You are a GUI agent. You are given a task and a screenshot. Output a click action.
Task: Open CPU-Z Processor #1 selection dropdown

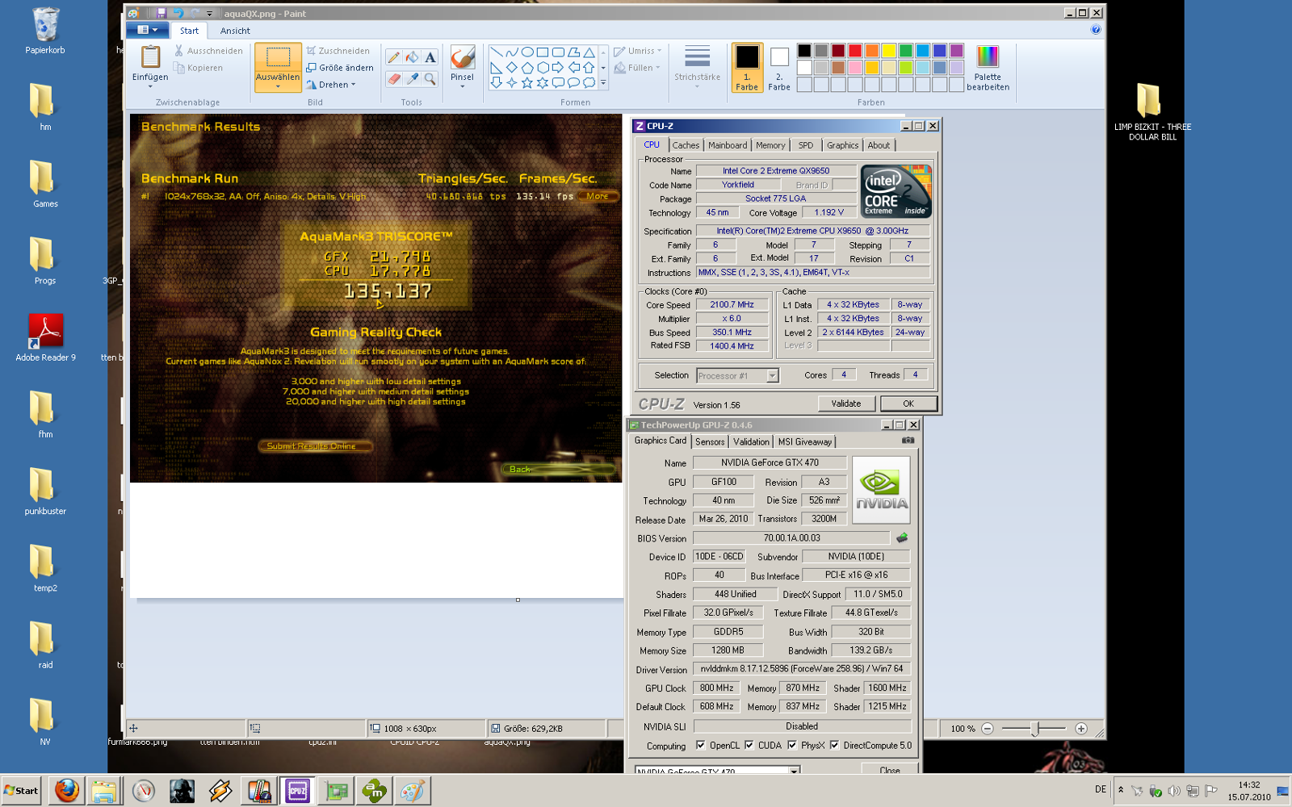[x=773, y=375]
